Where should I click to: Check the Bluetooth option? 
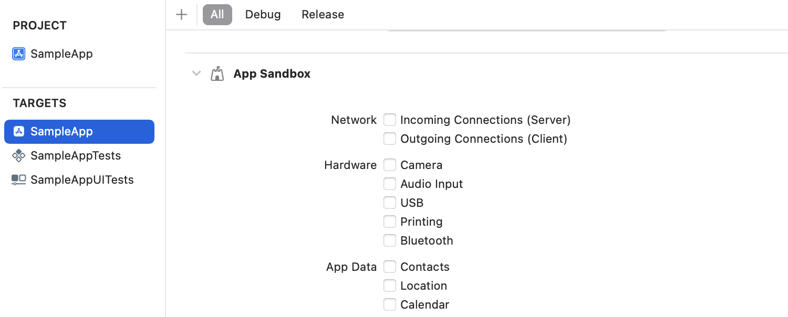pos(389,240)
